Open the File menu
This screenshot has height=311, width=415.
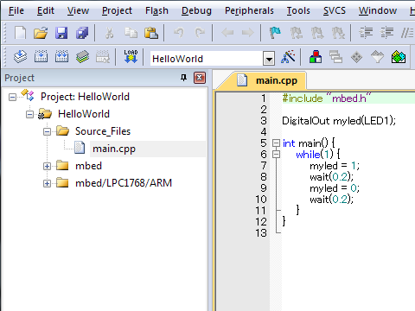coord(16,10)
